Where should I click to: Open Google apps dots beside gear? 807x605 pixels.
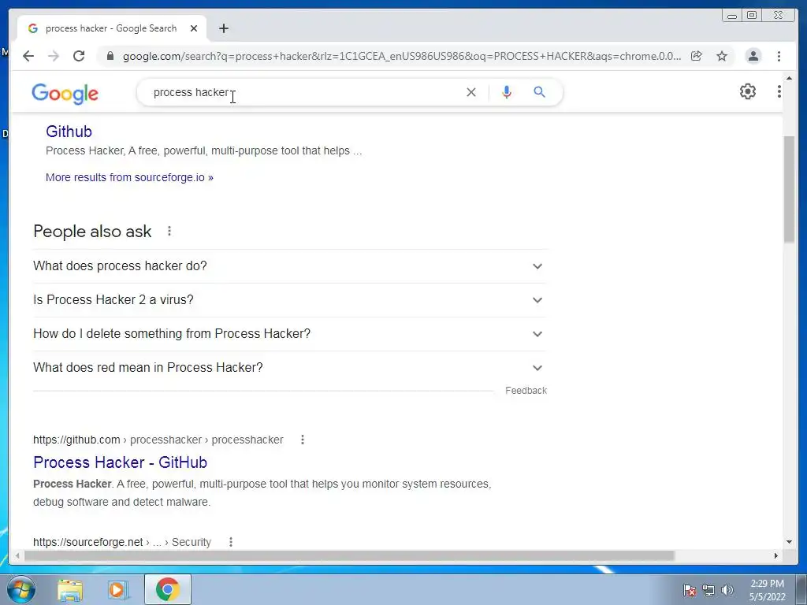(x=779, y=91)
